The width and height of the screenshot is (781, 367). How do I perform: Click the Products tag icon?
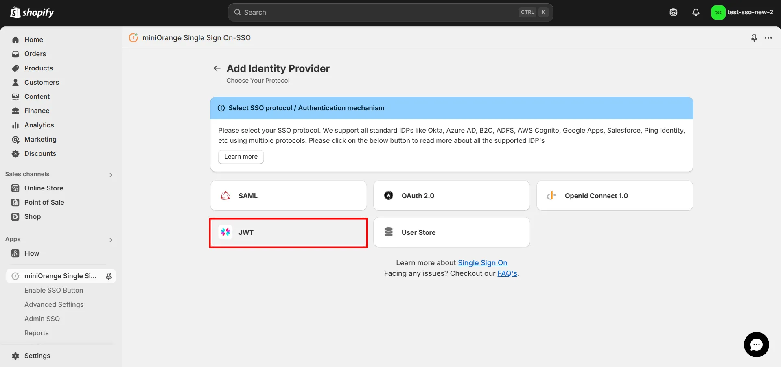click(x=15, y=68)
